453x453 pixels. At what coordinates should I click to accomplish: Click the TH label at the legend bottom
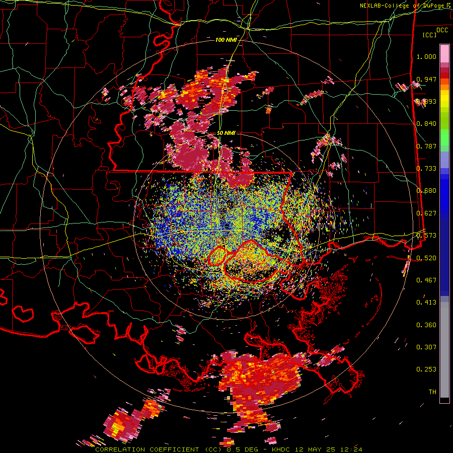(x=432, y=392)
